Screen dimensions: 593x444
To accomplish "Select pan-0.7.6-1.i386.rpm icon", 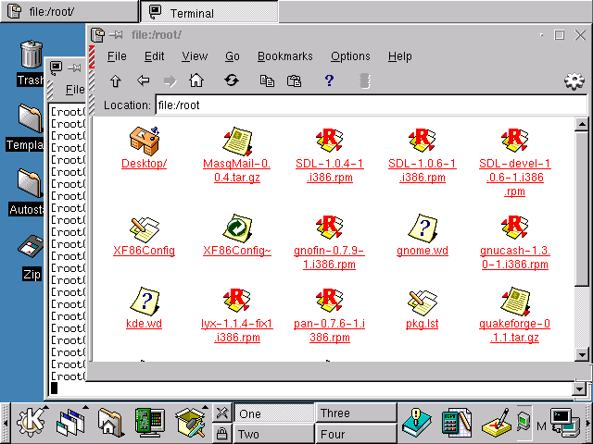I will [330, 300].
